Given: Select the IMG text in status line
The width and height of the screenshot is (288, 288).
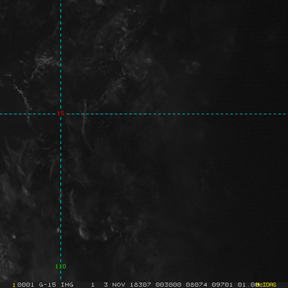Looking at the screenshot, I should point(68,285).
